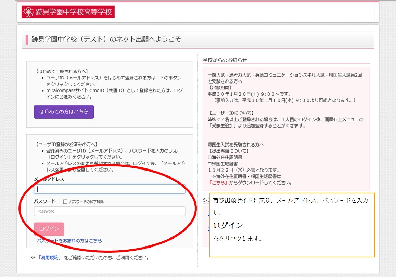Click into the Password input field
The height and width of the screenshot is (277, 396).
point(110,211)
